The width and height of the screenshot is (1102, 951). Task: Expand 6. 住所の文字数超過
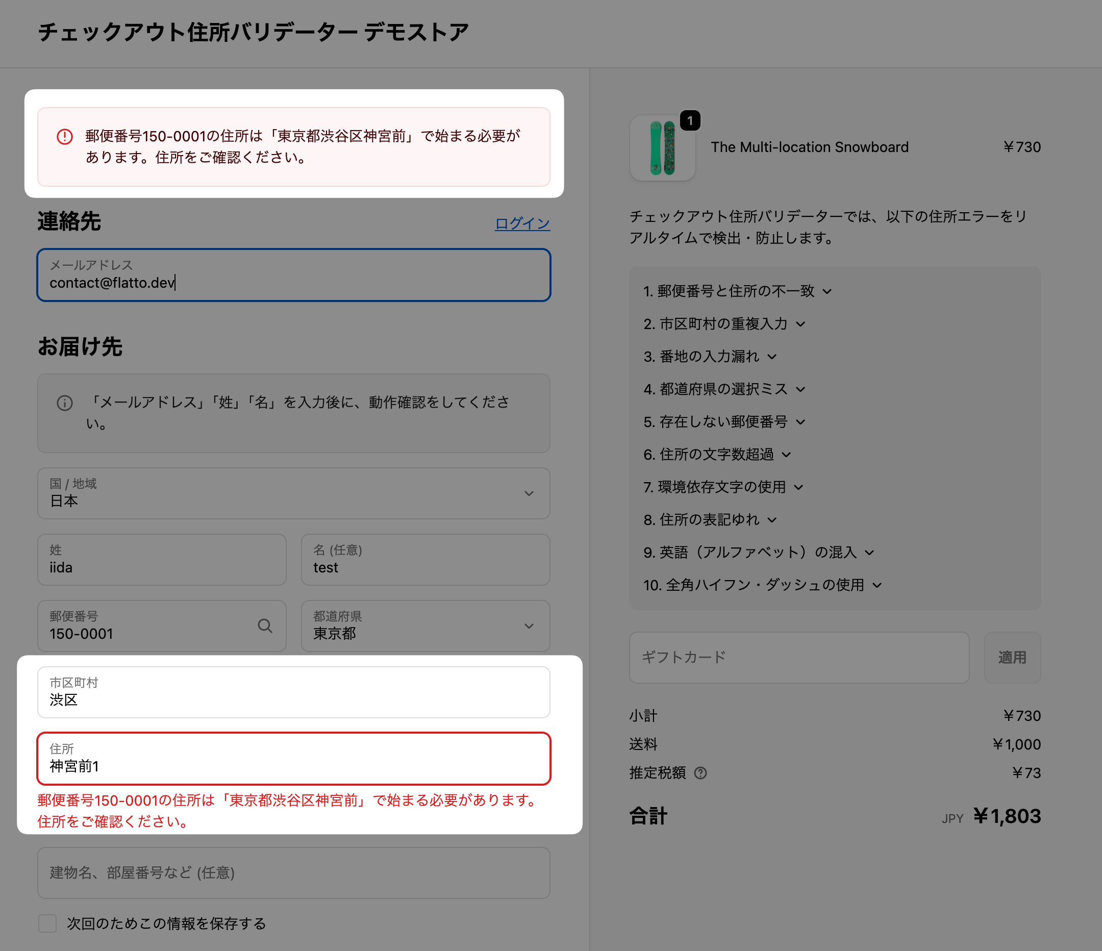[x=717, y=455]
